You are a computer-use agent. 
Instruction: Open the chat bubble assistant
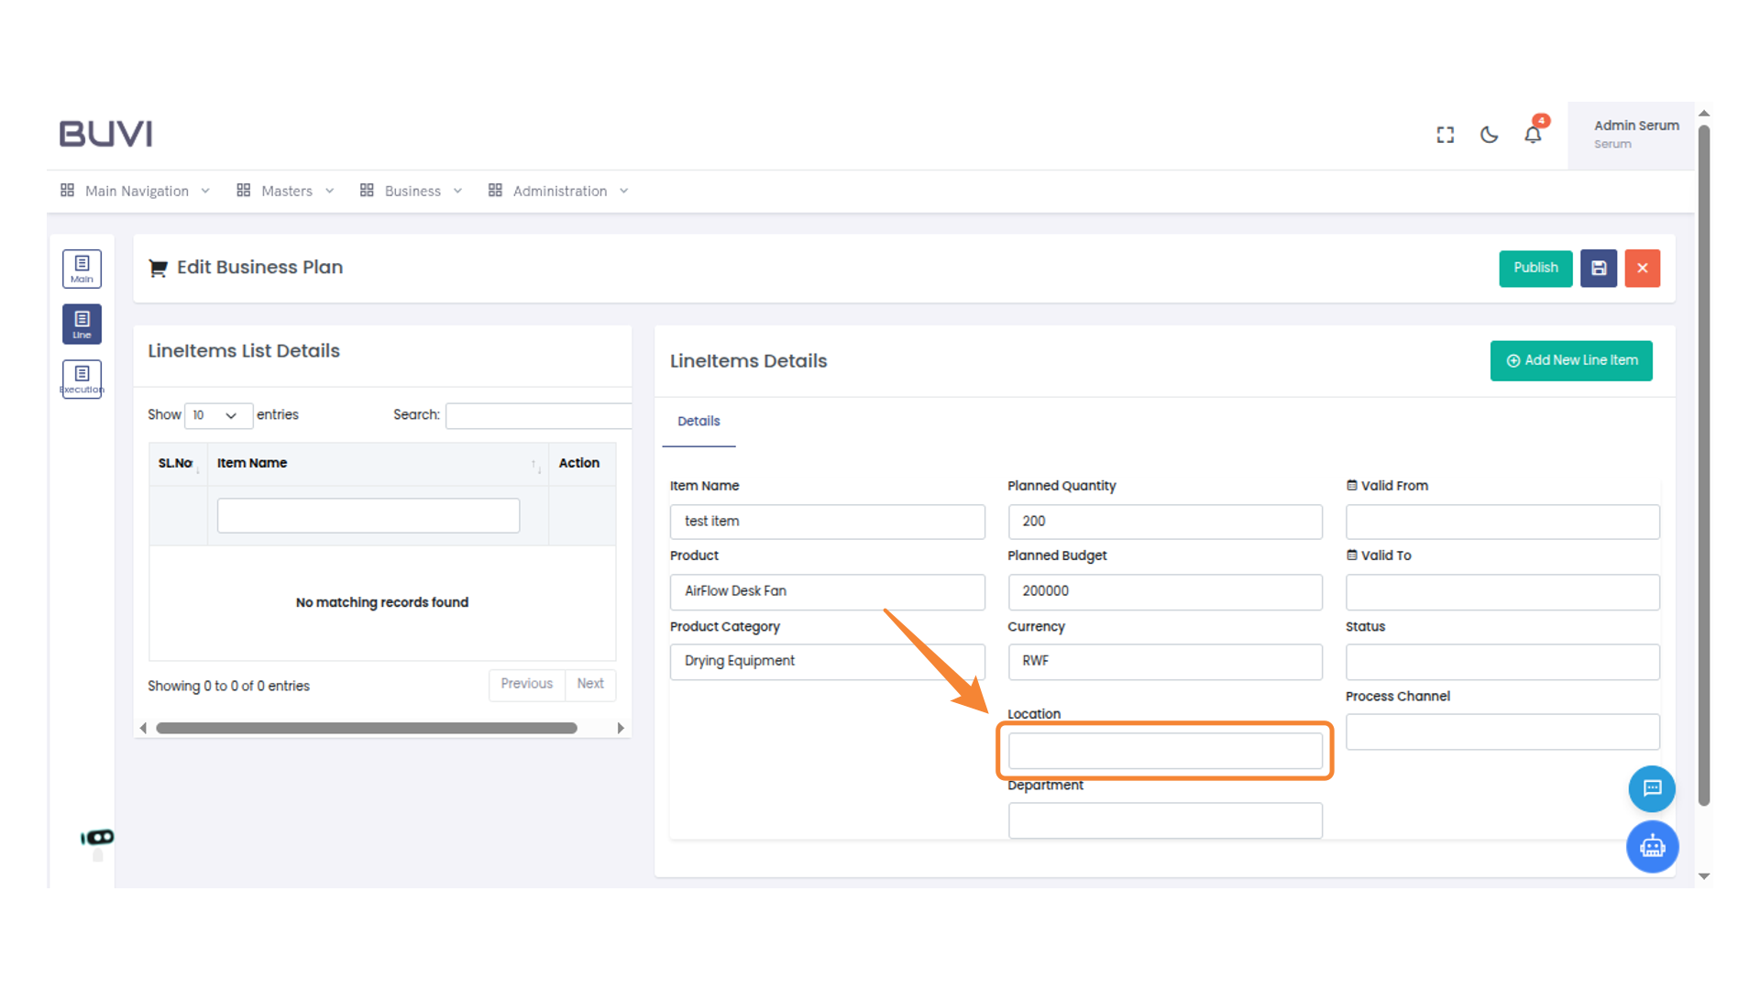1652,789
